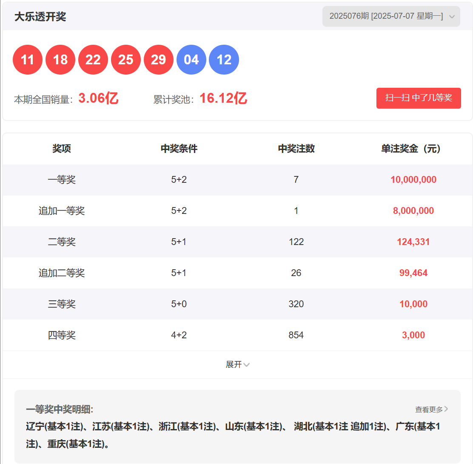The image size is (473, 464).
Task: Click the 10,000,000 prize amount
Action: click(x=413, y=179)
